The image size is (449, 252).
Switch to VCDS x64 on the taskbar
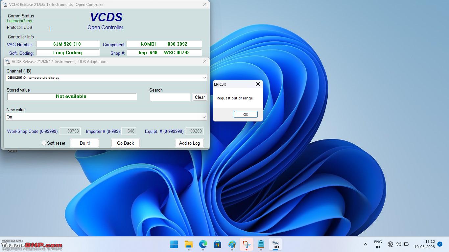pos(275,244)
